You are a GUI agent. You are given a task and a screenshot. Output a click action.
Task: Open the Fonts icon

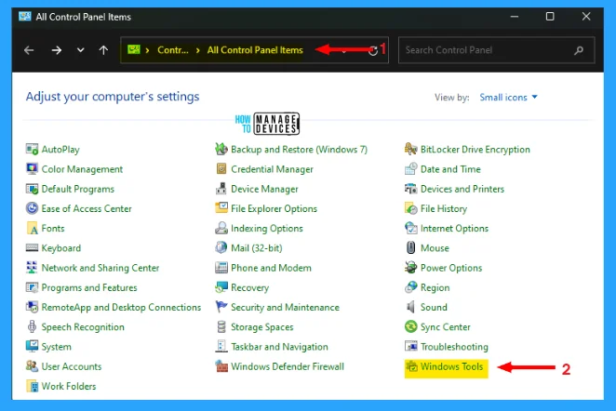tap(32, 228)
